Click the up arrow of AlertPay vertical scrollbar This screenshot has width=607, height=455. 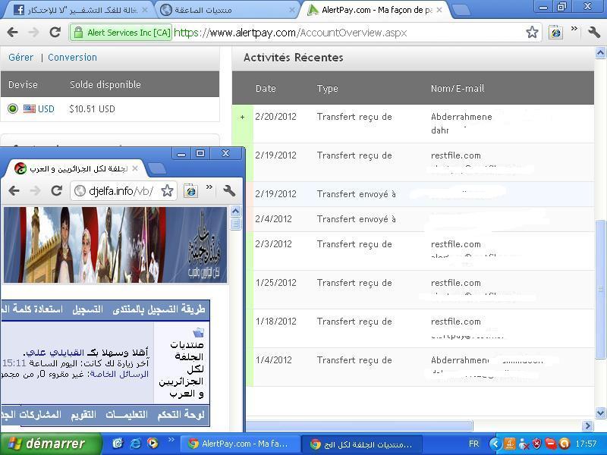click(x=600, y=52)
